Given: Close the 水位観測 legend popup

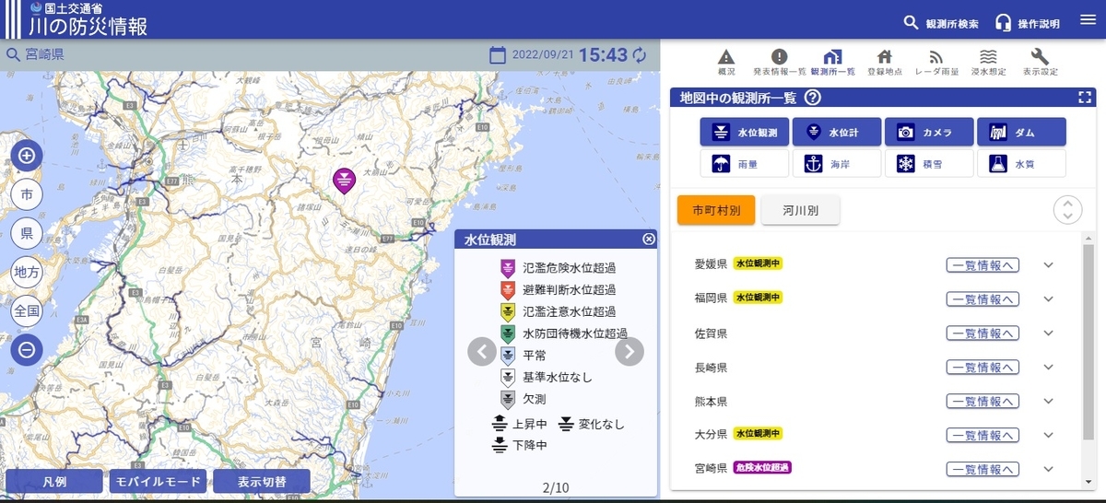Looking at the screenshot, I should (649, 240).
